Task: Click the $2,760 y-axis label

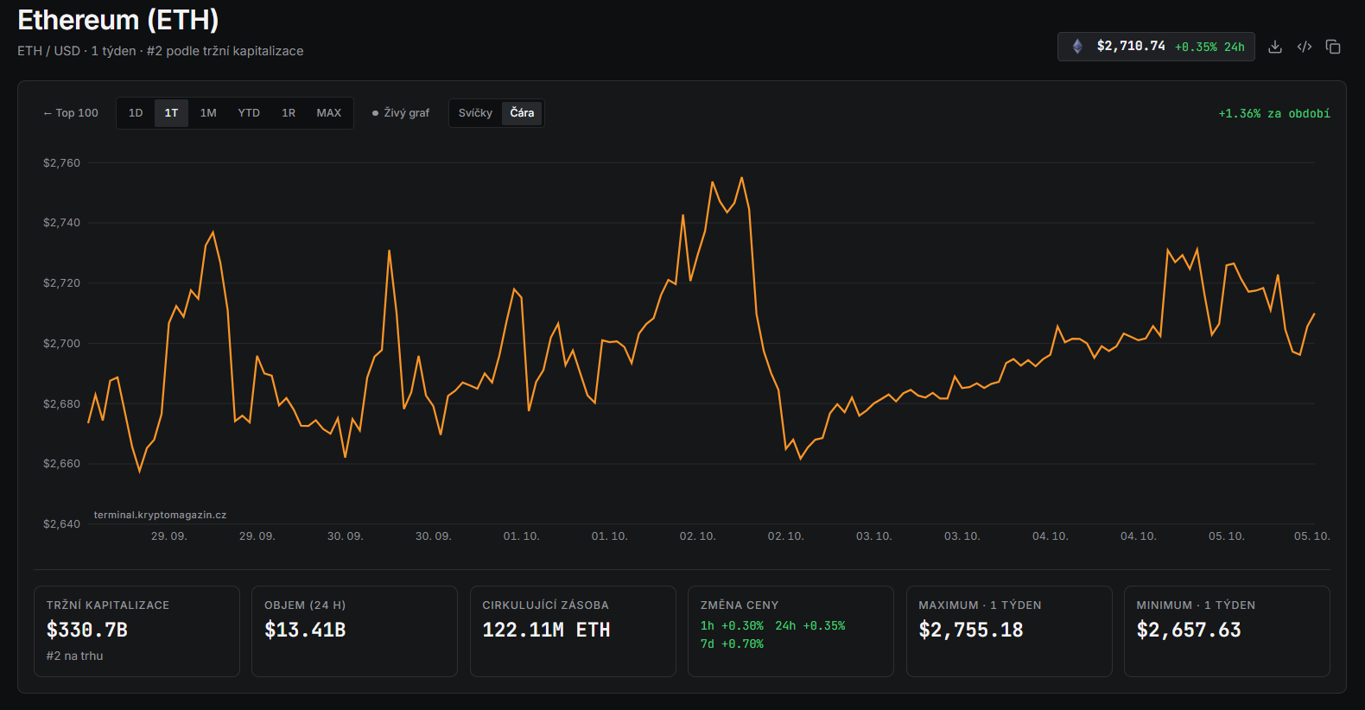Action: point(61,163)
